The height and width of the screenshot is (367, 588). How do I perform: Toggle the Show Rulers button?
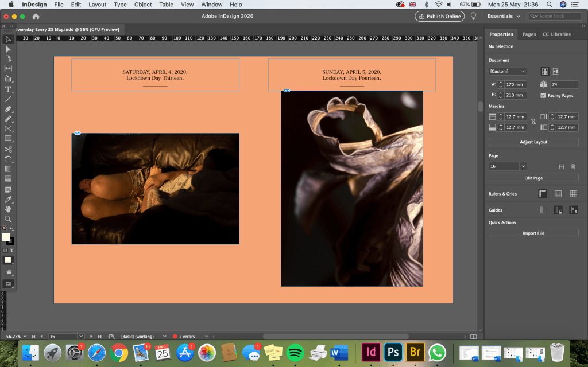point(543,194)
